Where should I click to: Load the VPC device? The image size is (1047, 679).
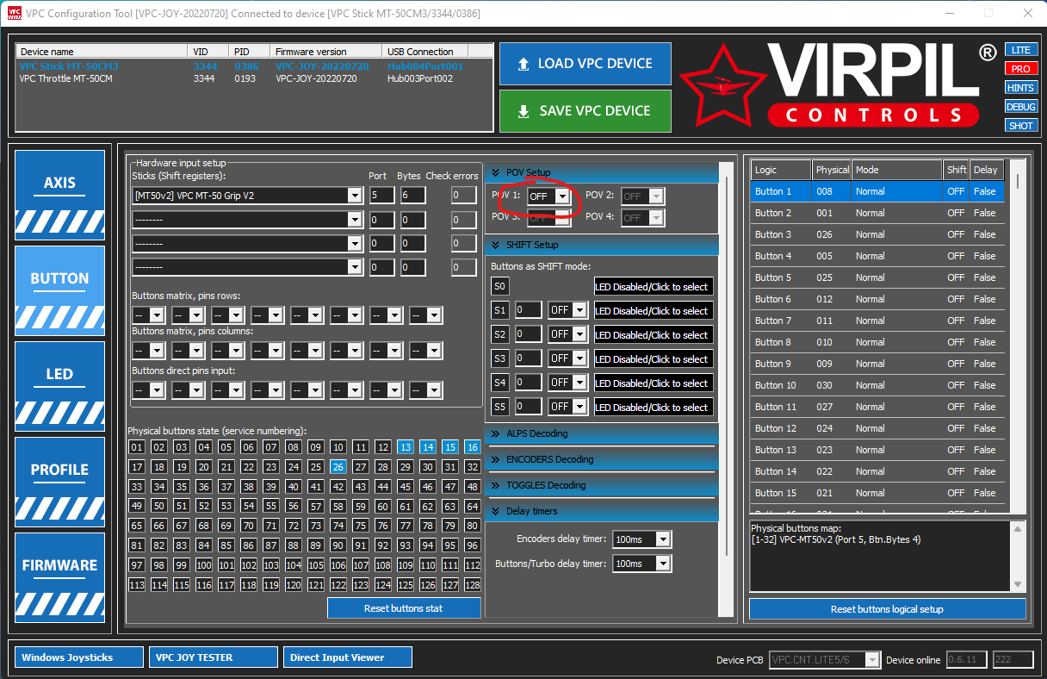[x=585, y=64]
